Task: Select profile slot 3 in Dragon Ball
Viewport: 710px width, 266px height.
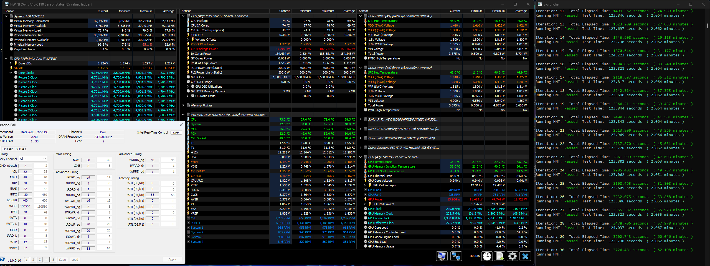Action: pos(40,260)
